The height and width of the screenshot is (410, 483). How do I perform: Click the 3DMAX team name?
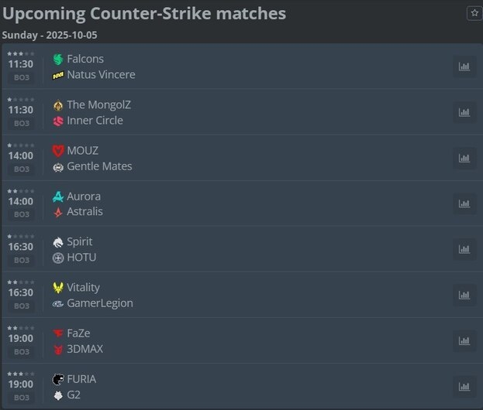click(x=85, y=349)
